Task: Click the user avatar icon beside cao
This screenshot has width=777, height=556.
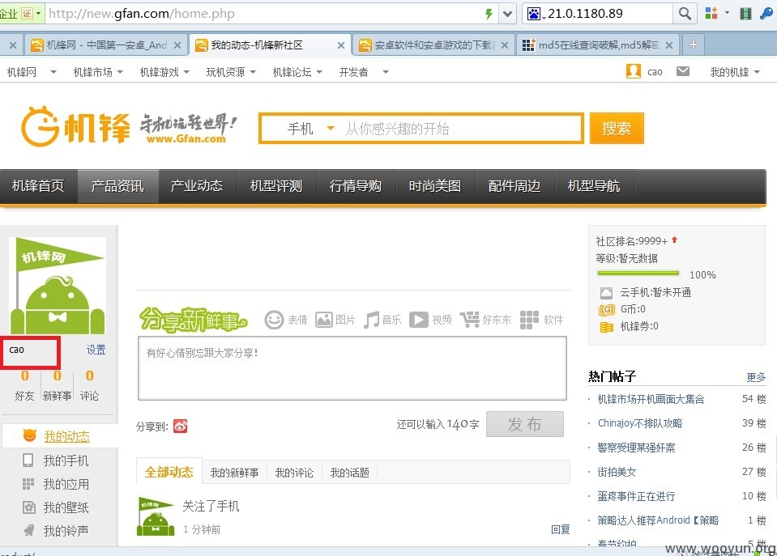Action: [x=634, y=71]
